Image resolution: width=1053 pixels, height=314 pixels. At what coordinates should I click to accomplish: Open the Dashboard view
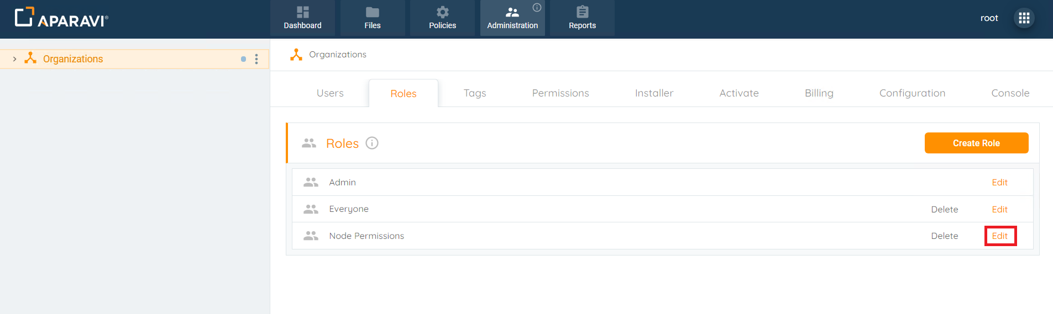[x=302, y=18]
